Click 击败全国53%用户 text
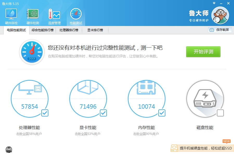Viewport: 234px width, 156px height. point(87,134)
